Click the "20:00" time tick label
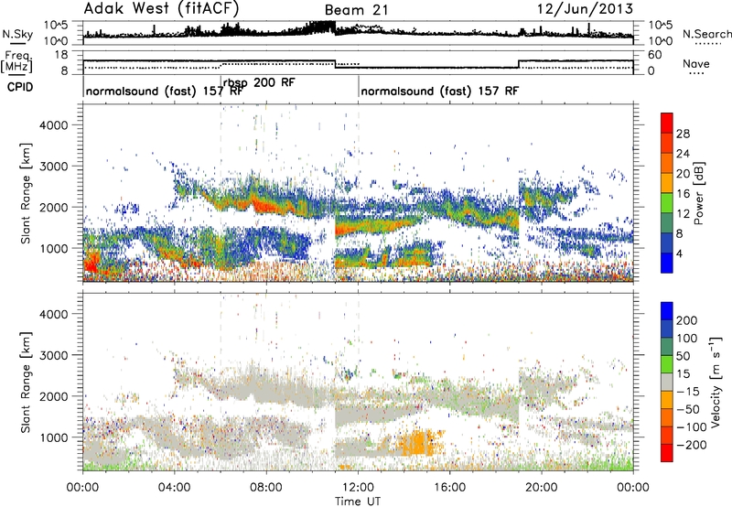732x507 pixels. coord(542,488)
